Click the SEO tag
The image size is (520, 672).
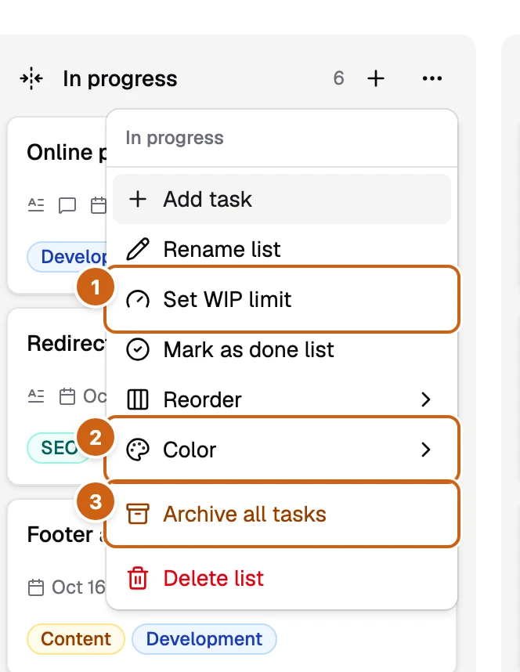click(58, 448)
